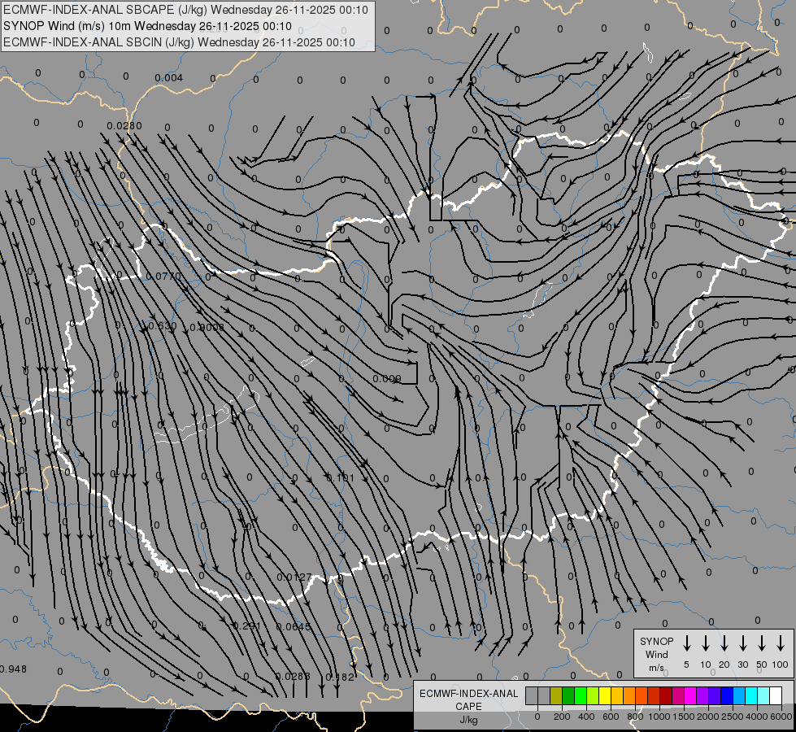The width and height of the screenshot is (796, 732).
Task: Pick the sky blue legend swatch
Action: pos(740,695)
